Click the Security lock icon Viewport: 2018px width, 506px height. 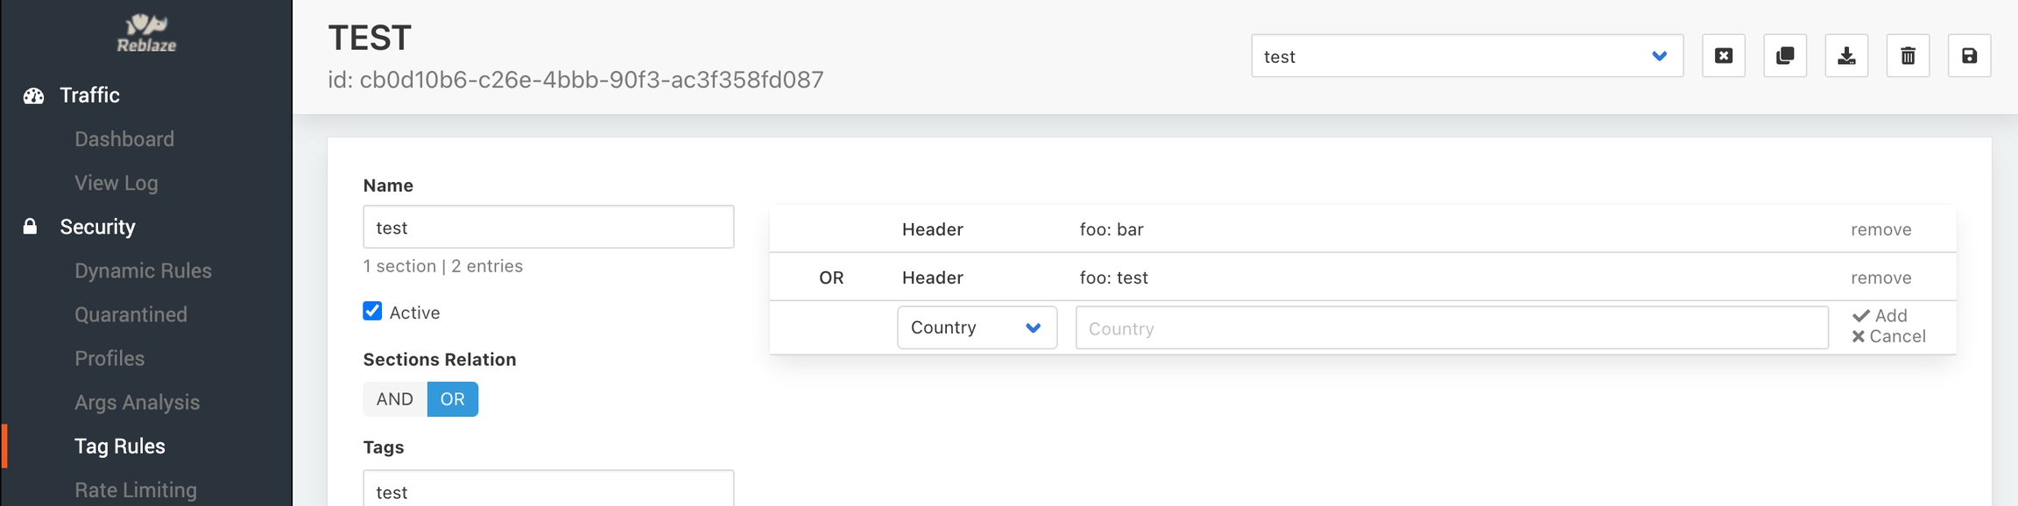pos(30,227)
